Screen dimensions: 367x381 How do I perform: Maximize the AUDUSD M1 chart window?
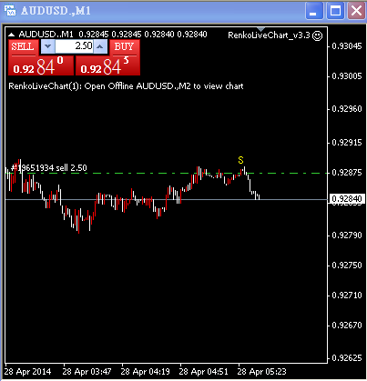(335, 11)
